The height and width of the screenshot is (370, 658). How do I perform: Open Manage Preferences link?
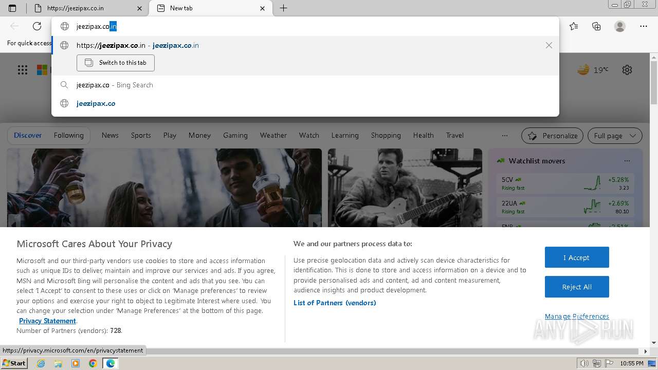tap(577, 316)
